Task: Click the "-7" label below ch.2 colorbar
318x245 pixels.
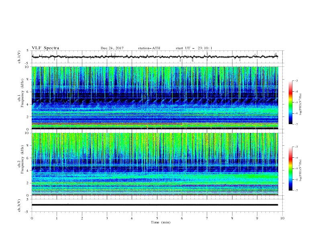Action: [x=296, y=191]
